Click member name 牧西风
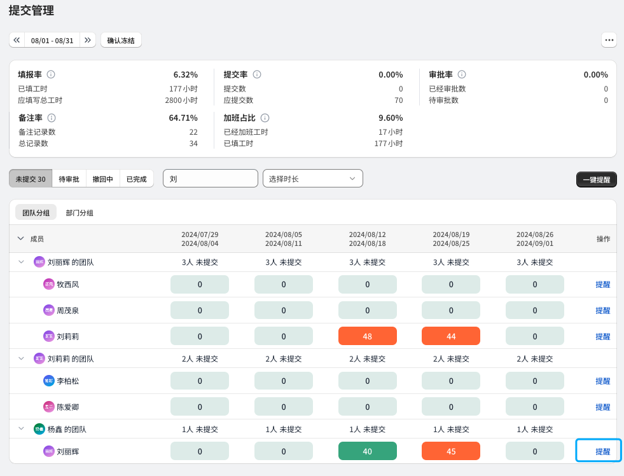The height and width of the screenshot is (476, 624). (x=67, y=284)
